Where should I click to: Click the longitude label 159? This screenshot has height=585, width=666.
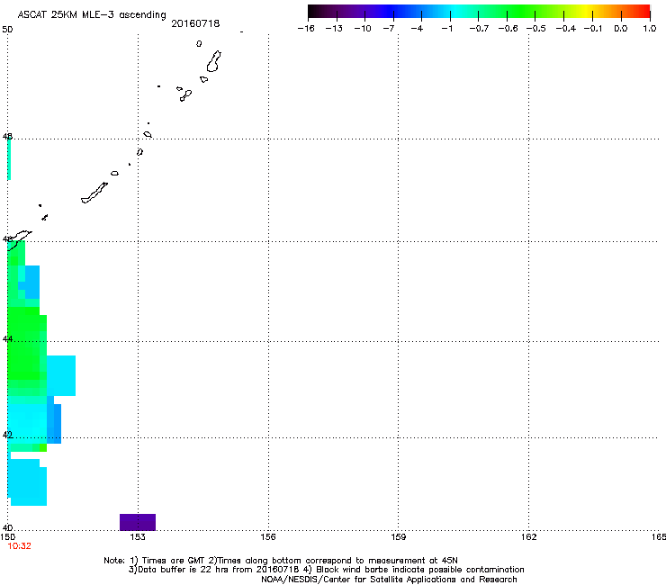pos(399,537)
